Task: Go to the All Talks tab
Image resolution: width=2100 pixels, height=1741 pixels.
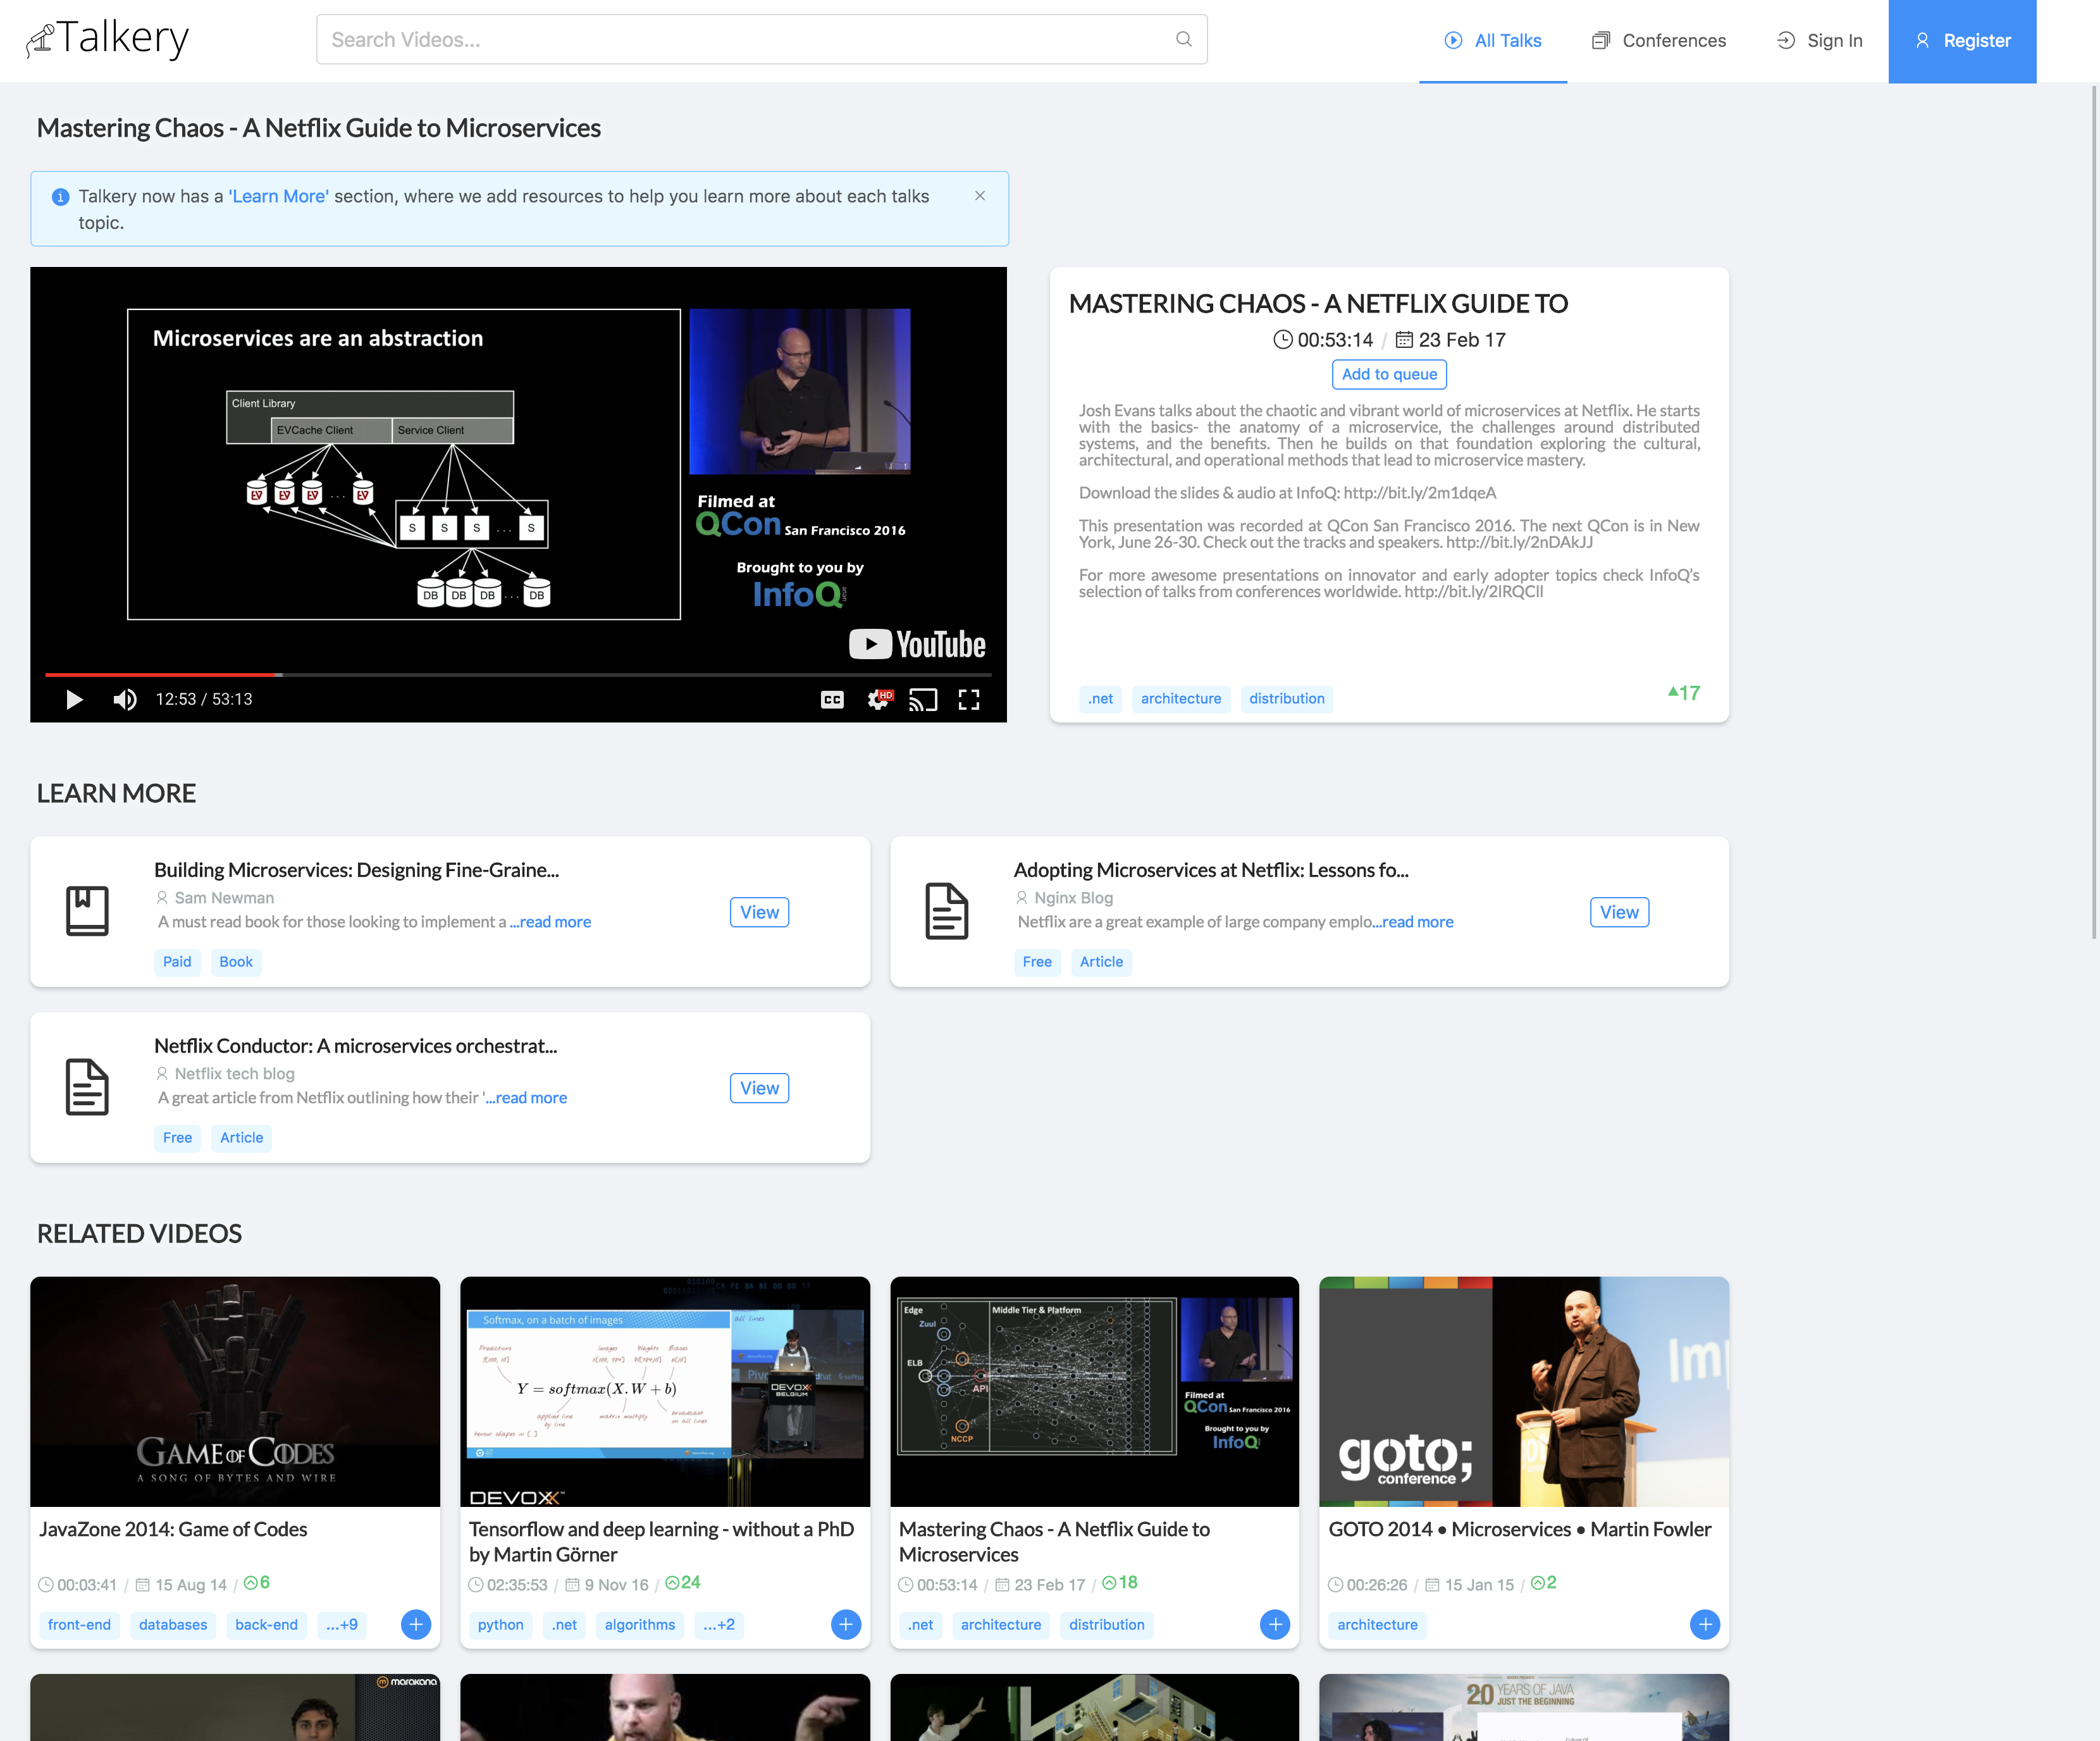Action: (1493, 41)
